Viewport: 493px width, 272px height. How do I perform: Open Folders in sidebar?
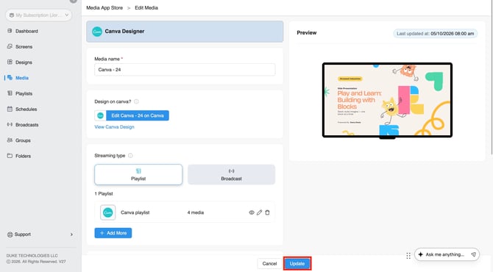[23, 156]
